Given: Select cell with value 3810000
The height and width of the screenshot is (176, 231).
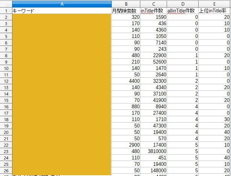Looking at the screenshot, I should pyautogui.click(x=153, y=151).
